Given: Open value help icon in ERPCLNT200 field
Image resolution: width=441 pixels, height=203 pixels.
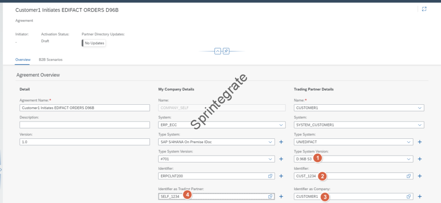Looking at the screenshot, I should (270, 176).
